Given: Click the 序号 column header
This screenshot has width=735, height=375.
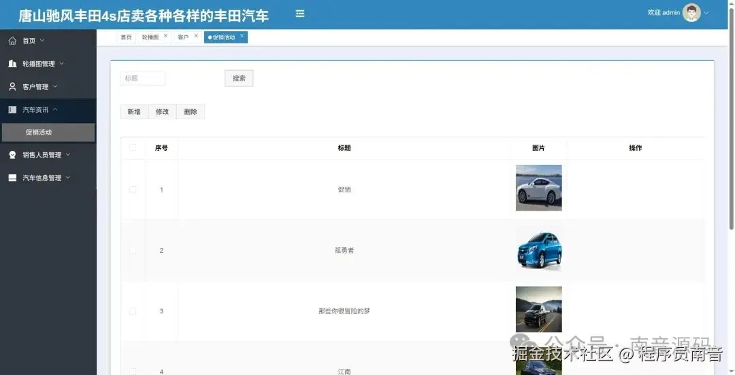Looking at the screenshot, I should [161, 148].
